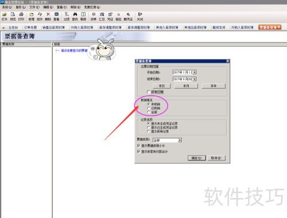Switch to the 订单处理 tab
The image size is (287, 218).
click(x=30, y=28)
